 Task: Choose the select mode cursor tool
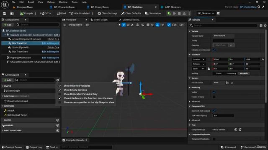(x=119, y=25)
